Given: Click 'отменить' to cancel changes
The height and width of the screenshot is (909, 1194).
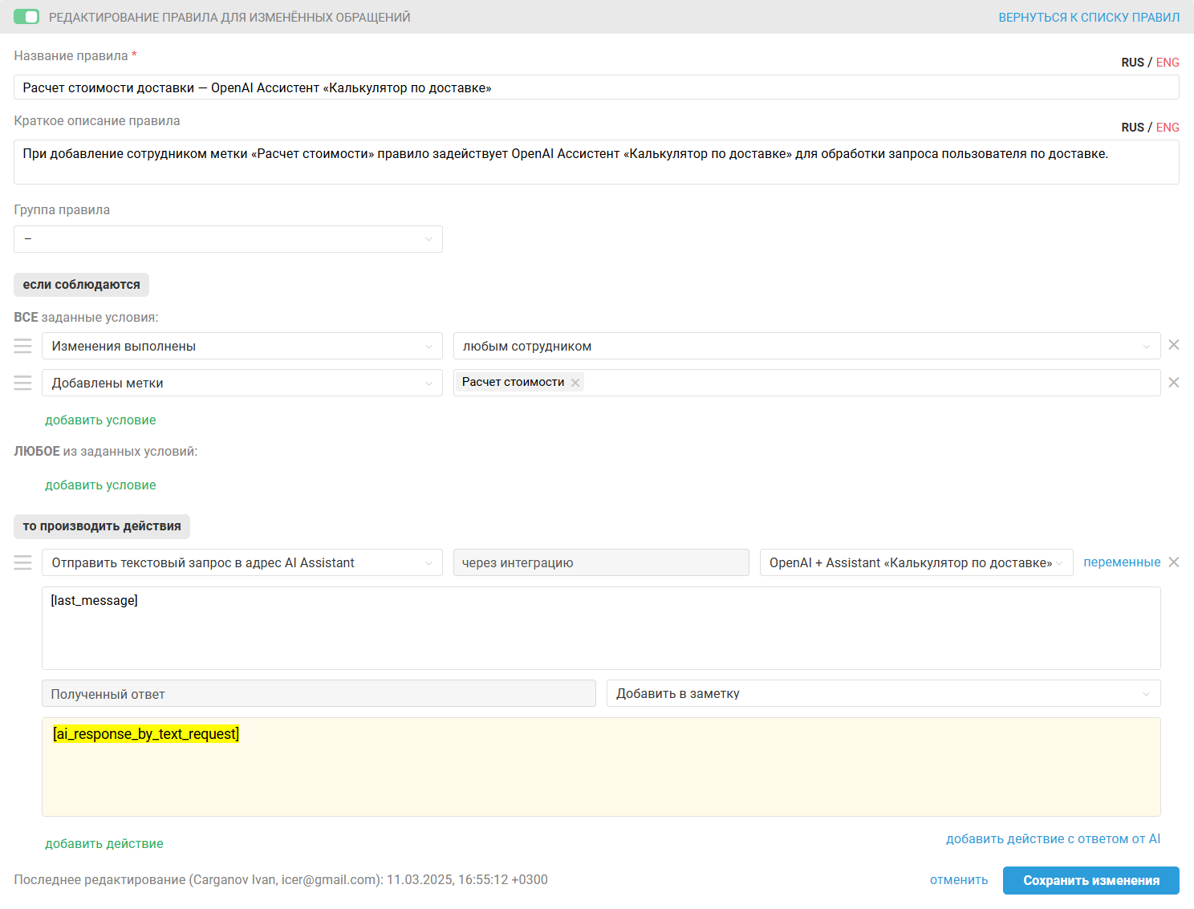Looking at the screenshot, I should pos(959,880).
